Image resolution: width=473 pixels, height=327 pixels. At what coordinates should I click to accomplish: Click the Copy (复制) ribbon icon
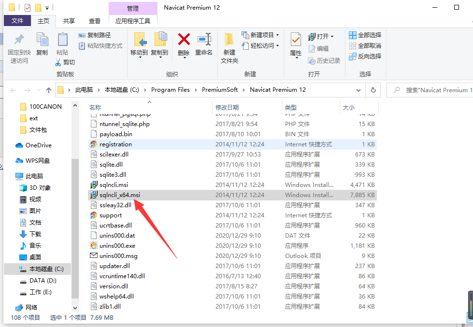point(42,39)
